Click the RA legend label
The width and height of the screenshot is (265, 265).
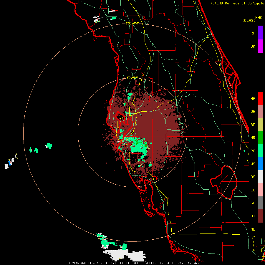click(253, 151)
